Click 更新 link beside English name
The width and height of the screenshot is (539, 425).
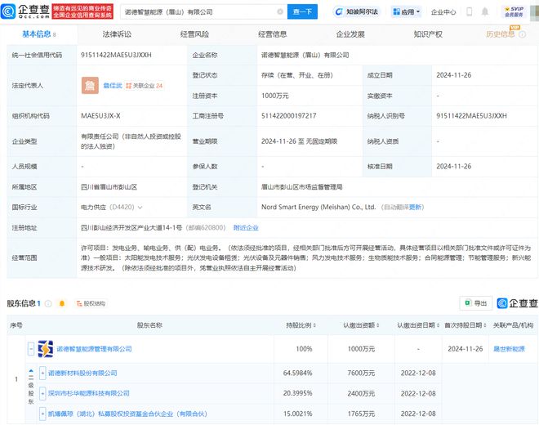pyautogui.click(x=415, y=207)
